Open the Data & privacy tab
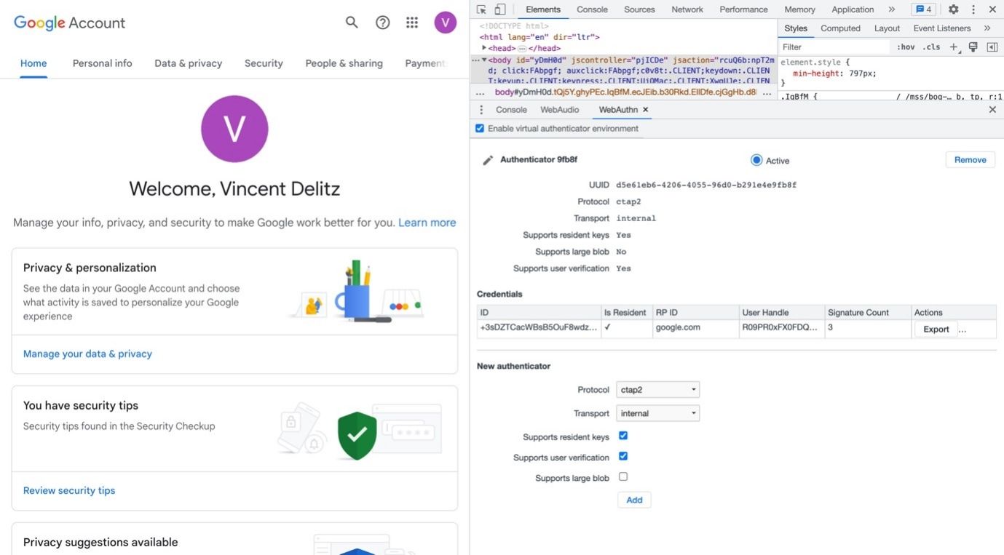Image resolution: width=1004 pixels, height=555 pixels. [189, 63]
